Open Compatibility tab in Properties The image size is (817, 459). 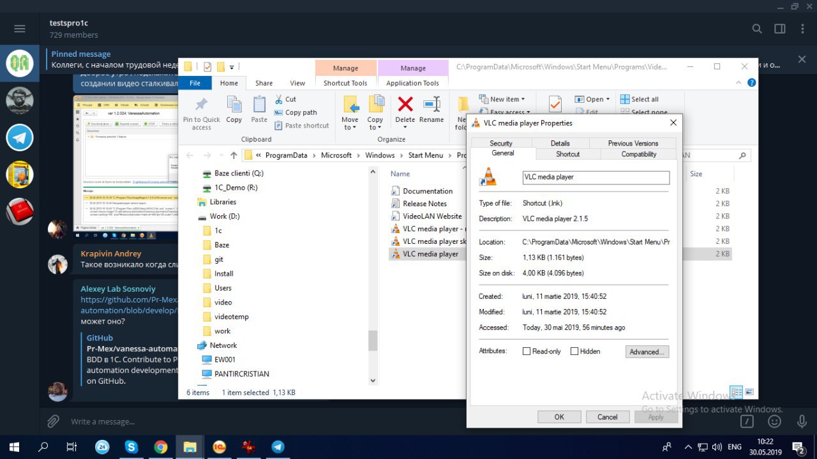[639, 154]
